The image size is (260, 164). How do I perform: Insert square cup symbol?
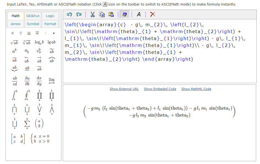click(15, 123)
